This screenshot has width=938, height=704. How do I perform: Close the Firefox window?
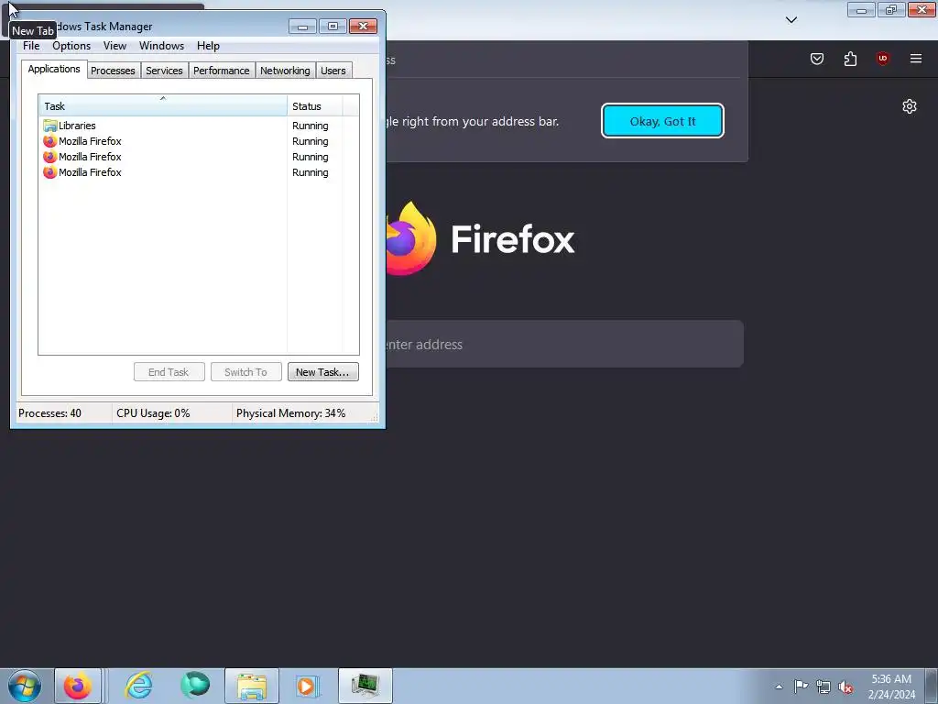pos(922,10)
